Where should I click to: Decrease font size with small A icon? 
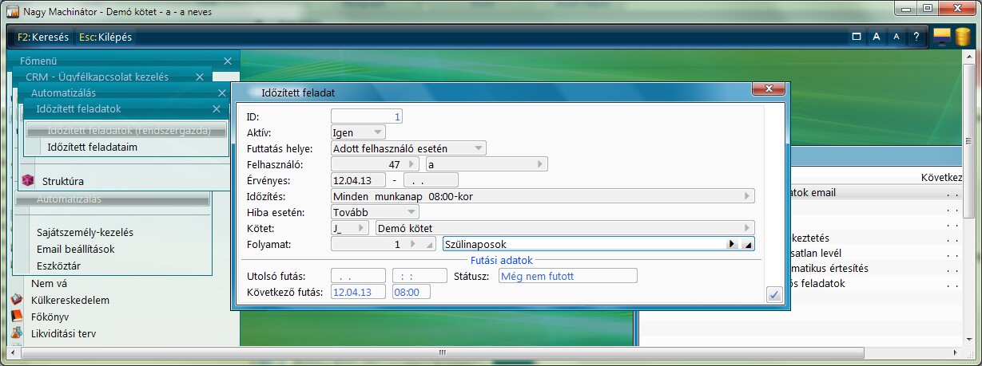point(897,37)
